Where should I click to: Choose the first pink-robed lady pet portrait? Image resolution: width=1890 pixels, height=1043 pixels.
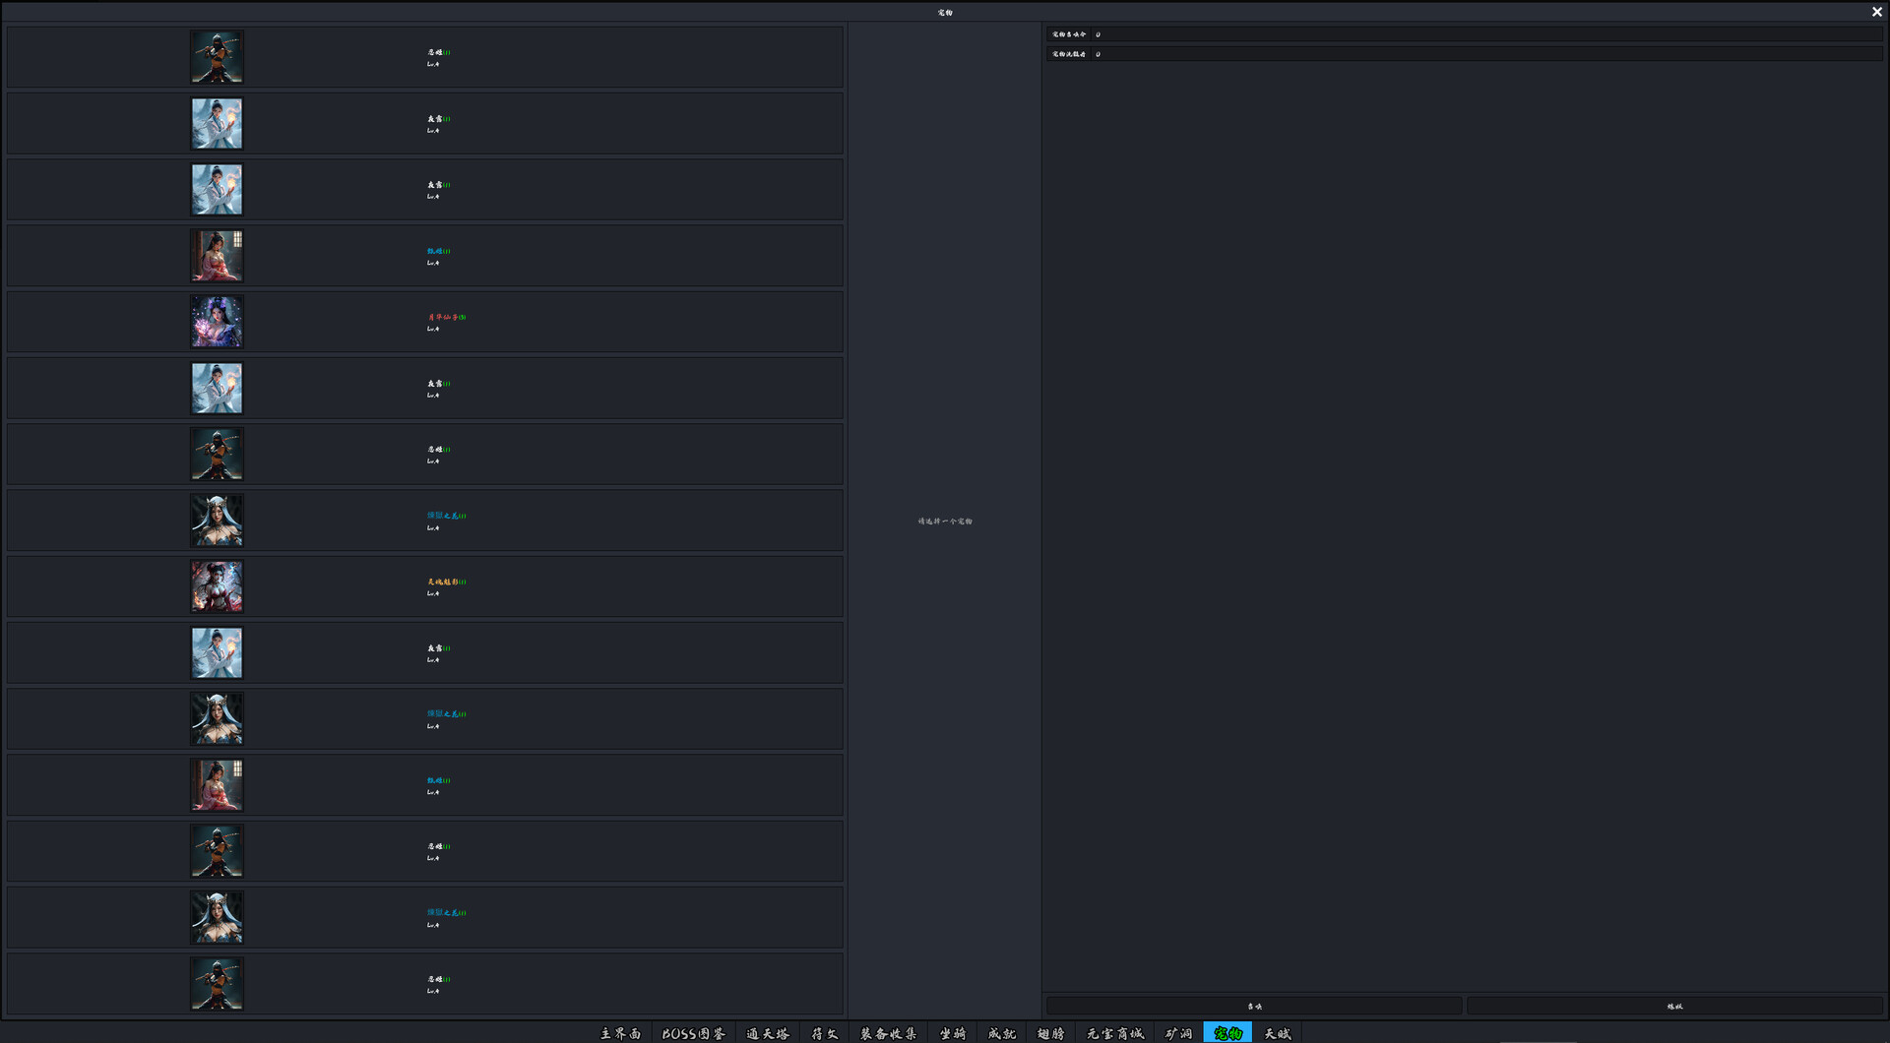[217, 256]
